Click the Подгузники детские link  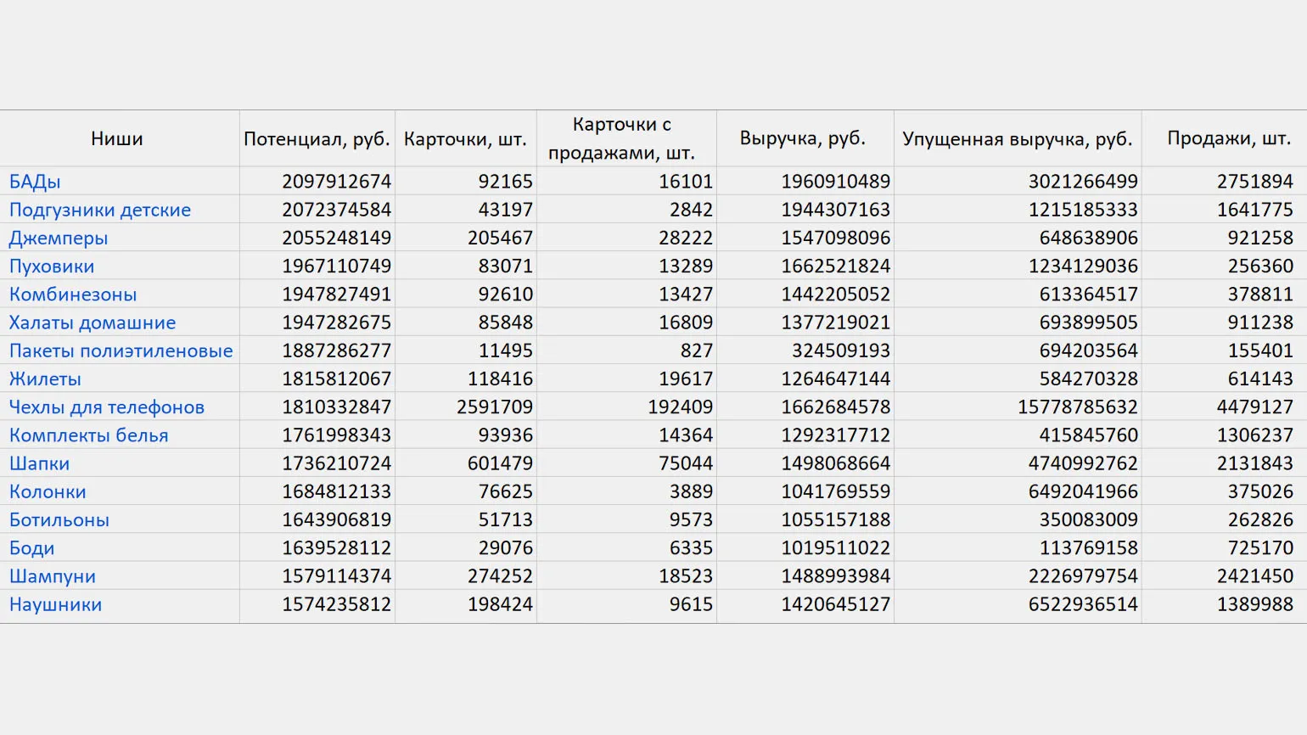click(x=100, y=210)
